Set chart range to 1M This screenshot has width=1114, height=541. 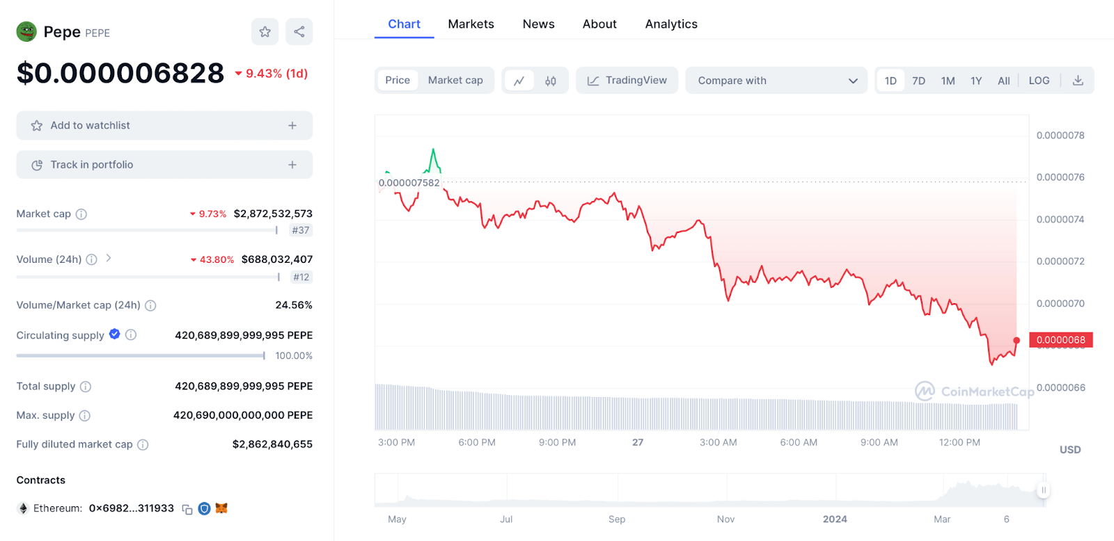[948, 81]
